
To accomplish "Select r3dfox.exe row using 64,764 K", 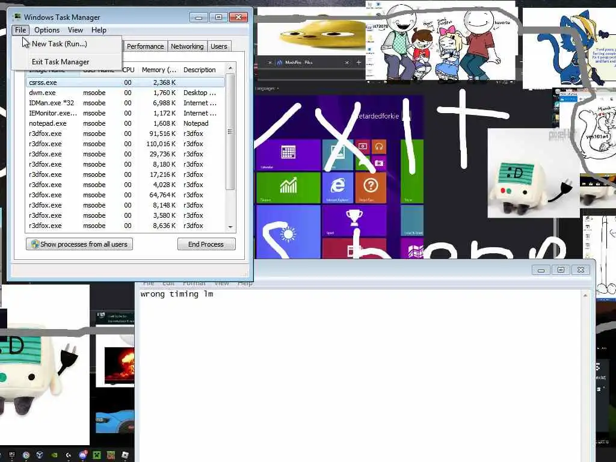I will [125, 195].
